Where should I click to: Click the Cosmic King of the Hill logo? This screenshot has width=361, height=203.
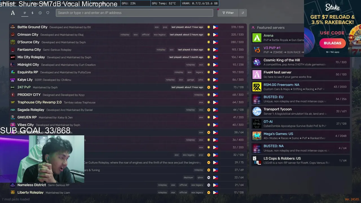coord(257,62)
